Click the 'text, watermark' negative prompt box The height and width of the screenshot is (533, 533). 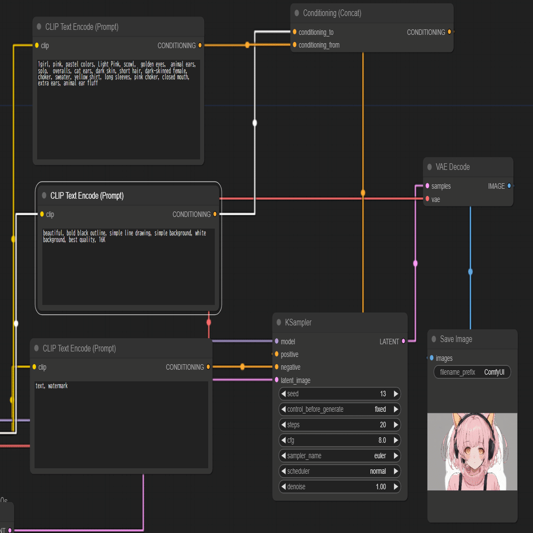(121, 425)
